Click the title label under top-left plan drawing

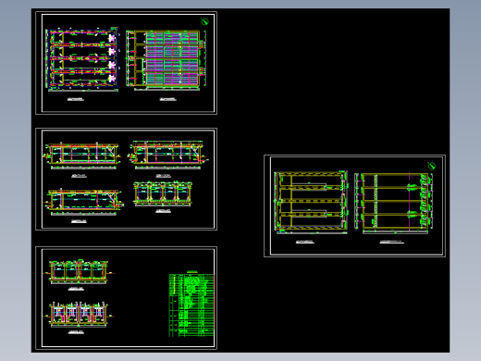[x=76, y=99]
